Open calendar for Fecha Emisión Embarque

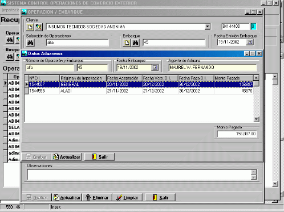[249, 42]
